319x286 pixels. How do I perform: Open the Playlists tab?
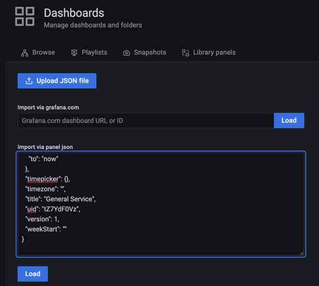pos(94,53)
